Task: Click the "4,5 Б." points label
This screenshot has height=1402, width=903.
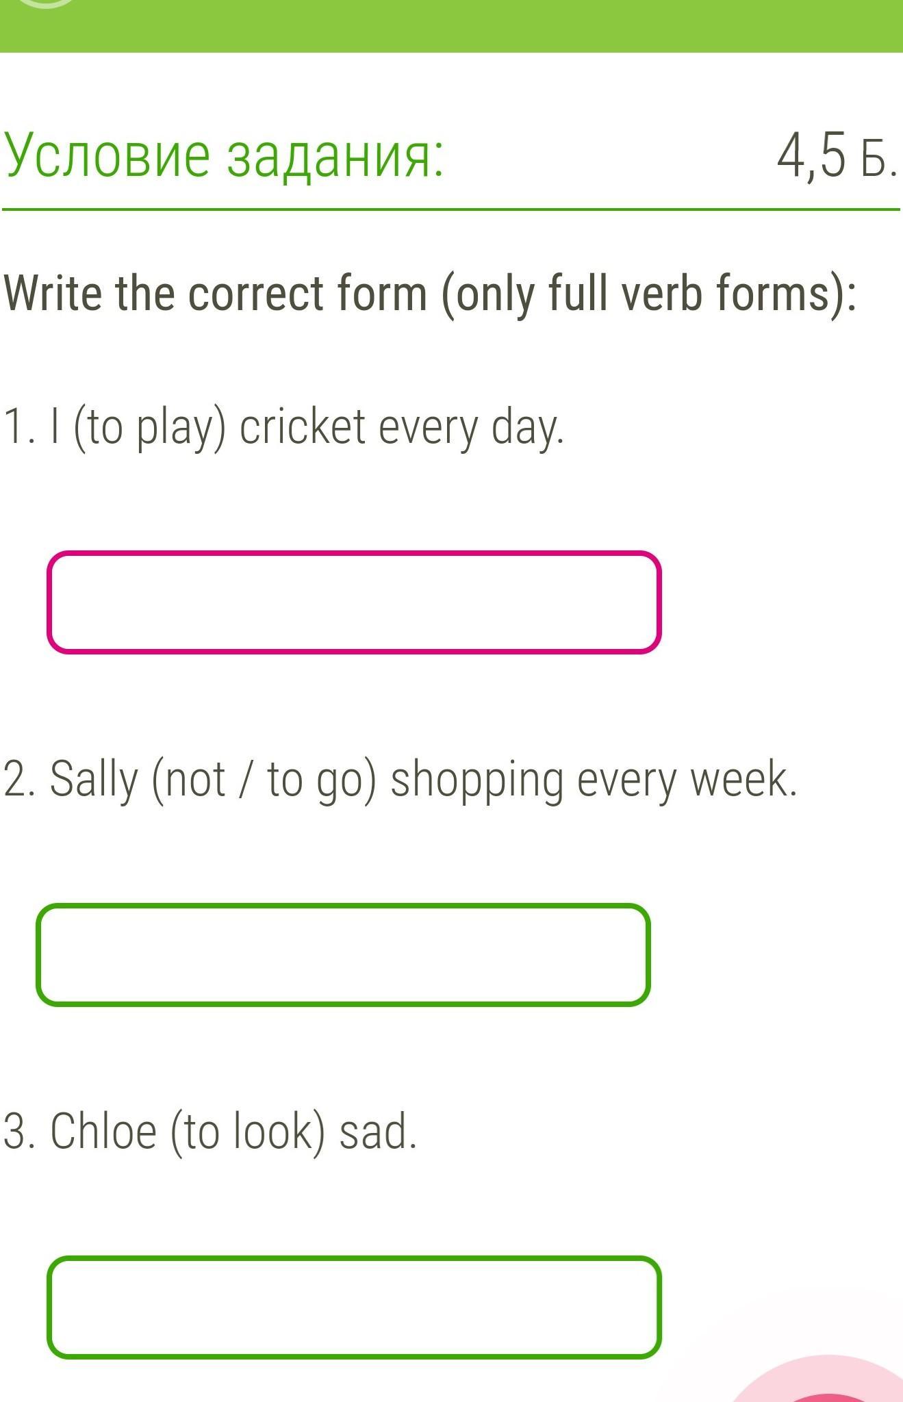Action: click(837, 156)
